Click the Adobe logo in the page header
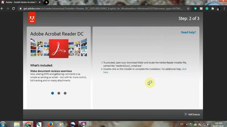This screenshot has width=227, height=127. coord(32,18)
